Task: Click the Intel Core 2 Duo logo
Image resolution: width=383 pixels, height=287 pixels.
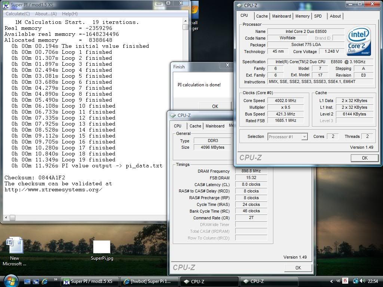Action: coord(359,41)
